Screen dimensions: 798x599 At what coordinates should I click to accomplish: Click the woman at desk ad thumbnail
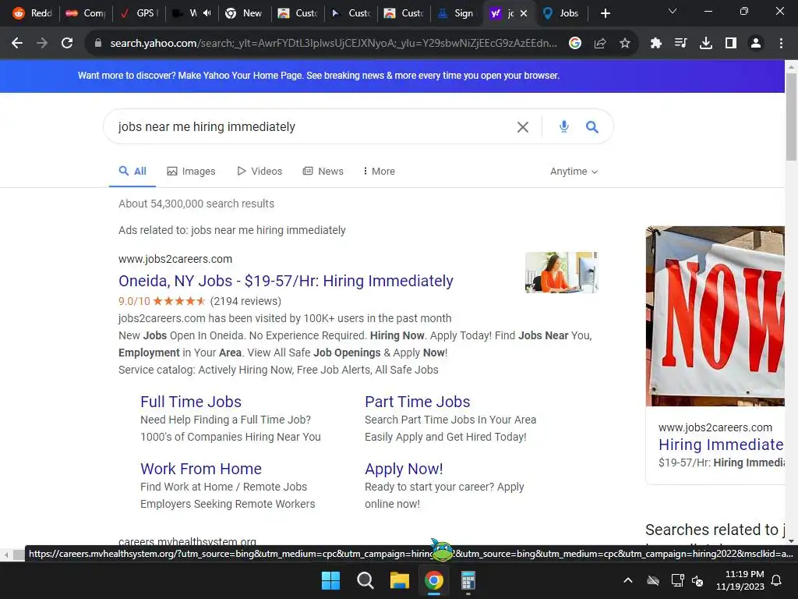(x=561, y=272)
